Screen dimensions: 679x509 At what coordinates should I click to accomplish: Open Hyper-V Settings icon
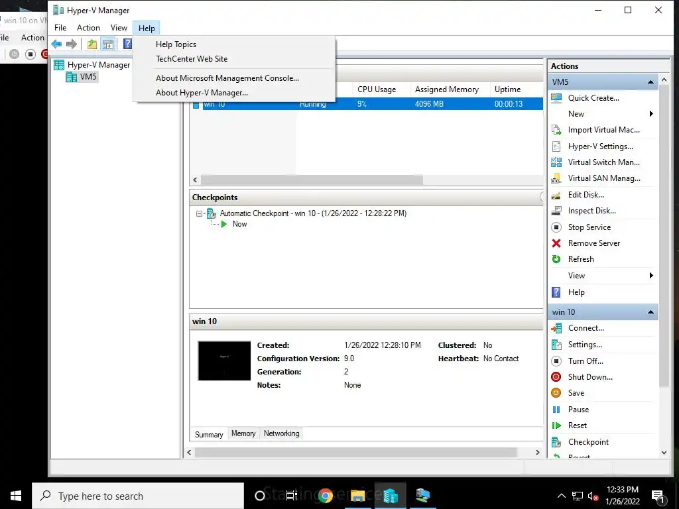[556, 146]
